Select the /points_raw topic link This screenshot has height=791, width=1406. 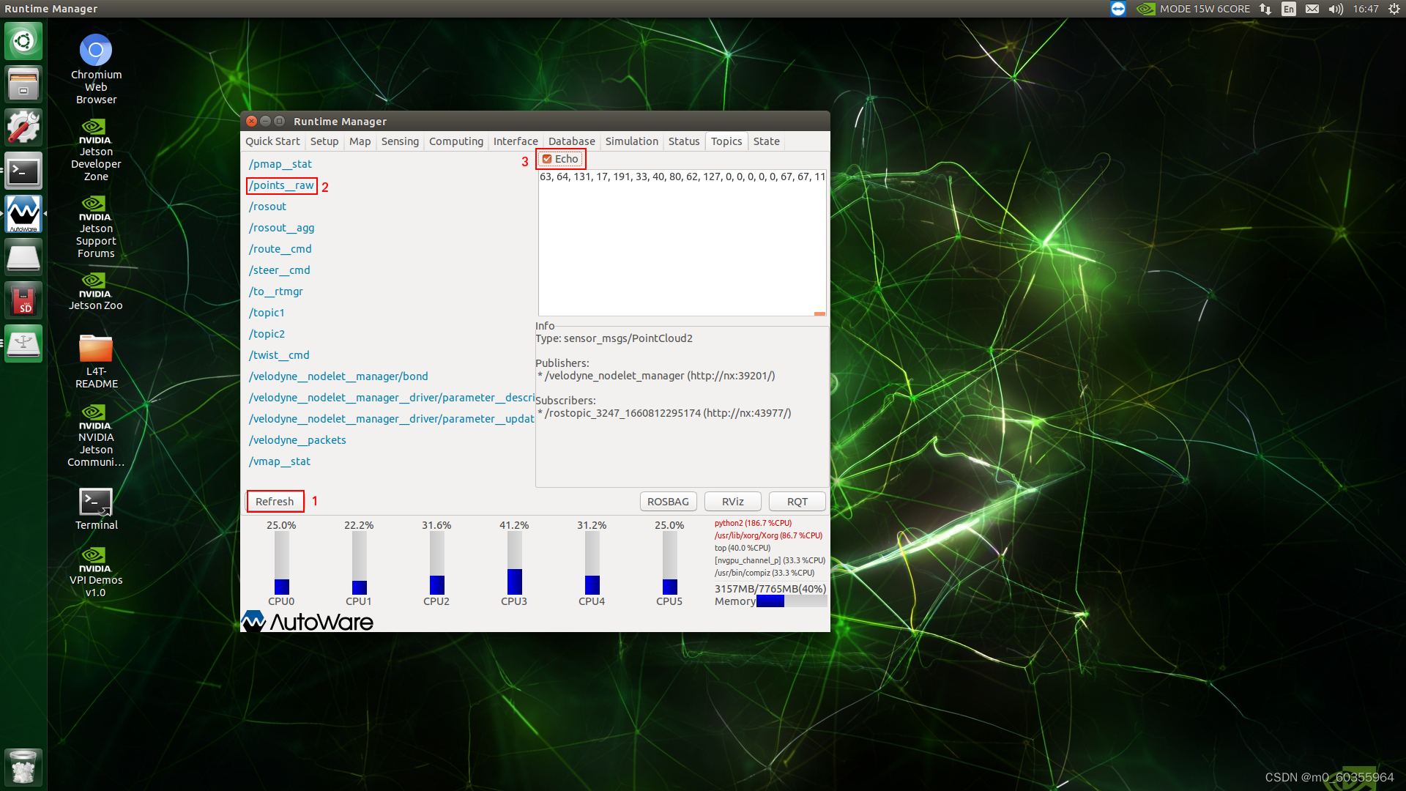click(x=282, y=185)
